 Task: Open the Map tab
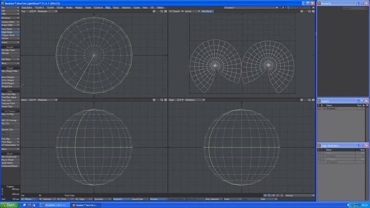(x=108, y=8)
